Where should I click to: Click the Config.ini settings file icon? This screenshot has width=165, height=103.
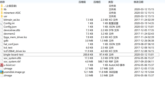2,23
